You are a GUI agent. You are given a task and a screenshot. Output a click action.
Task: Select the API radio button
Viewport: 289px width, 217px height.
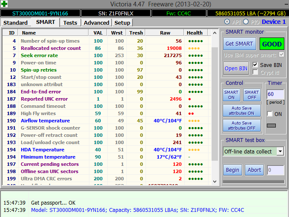point(227,22)
